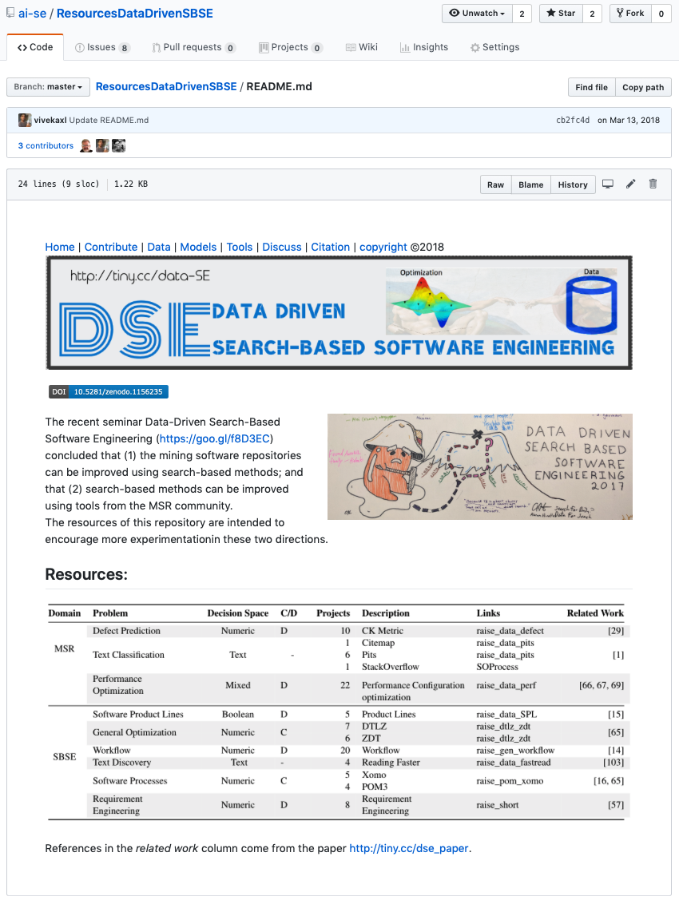The width and height of the screenshot is (679, 904).
Task: Open the Tools link
Action: coord(240,247)
